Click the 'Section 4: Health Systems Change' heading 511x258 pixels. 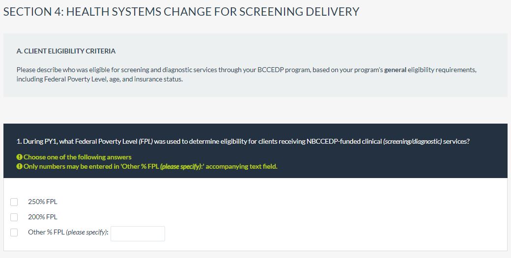coord(181,12)
